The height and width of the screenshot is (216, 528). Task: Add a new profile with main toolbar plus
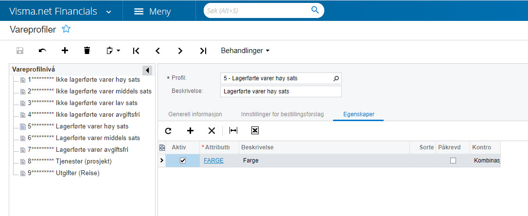click(65, 51)
